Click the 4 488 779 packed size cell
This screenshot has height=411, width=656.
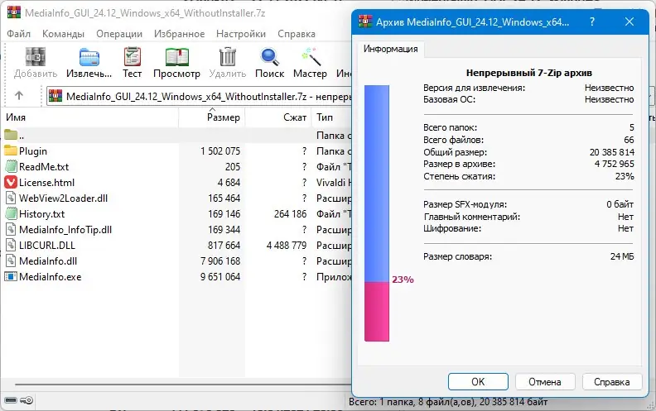[287, 245]
